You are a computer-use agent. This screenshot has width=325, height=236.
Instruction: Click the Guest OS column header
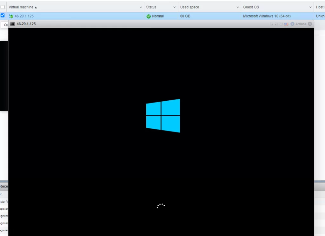click(x=251, y=7)
